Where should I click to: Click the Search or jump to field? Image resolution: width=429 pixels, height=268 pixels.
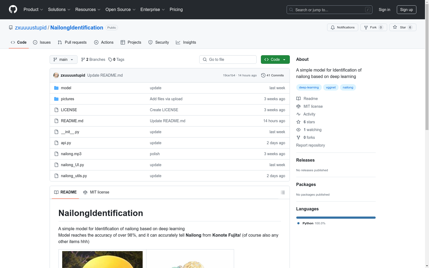tap(330, 10)
